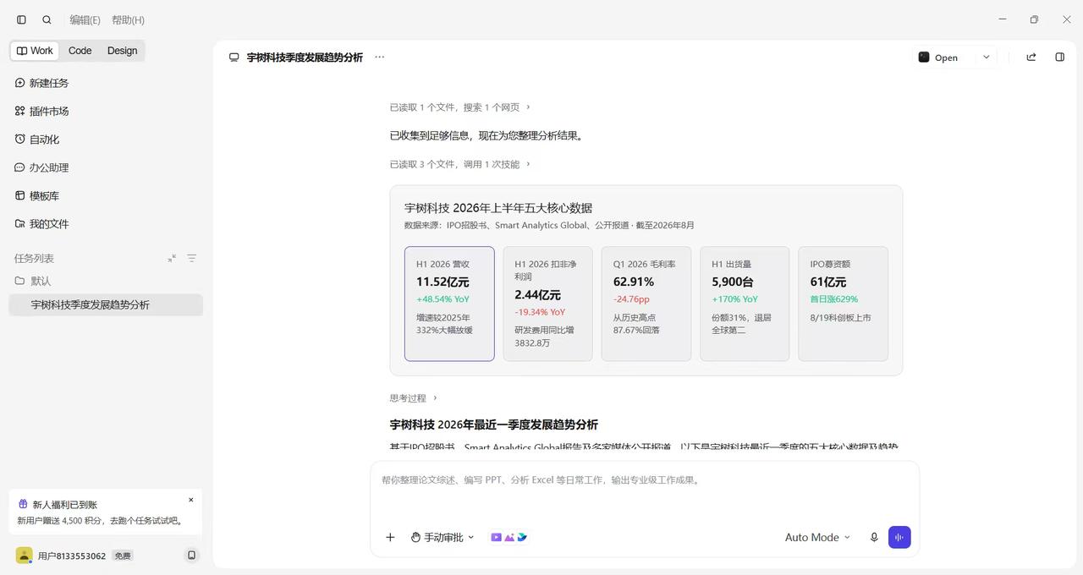
Task: Switch to the Work tab
Action: click(x=35, y=51)
